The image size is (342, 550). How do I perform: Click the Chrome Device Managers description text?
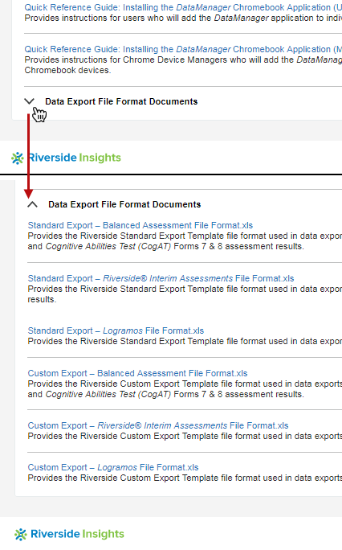point(183,65)
